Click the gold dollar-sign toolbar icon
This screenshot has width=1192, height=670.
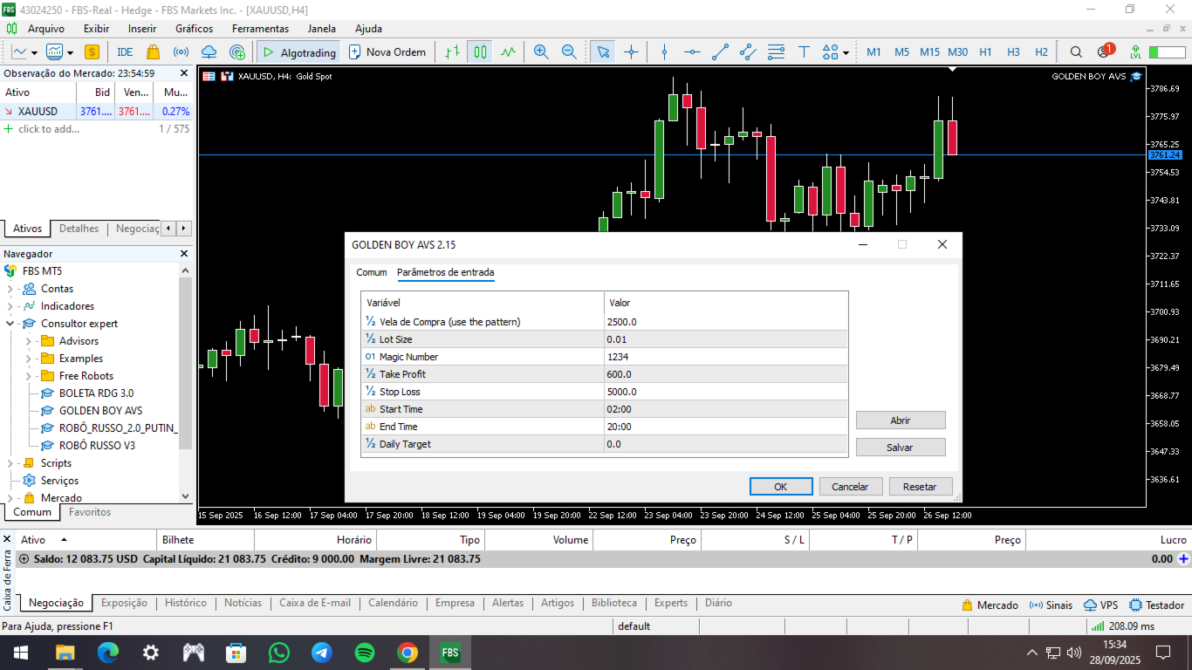(92, 51)
